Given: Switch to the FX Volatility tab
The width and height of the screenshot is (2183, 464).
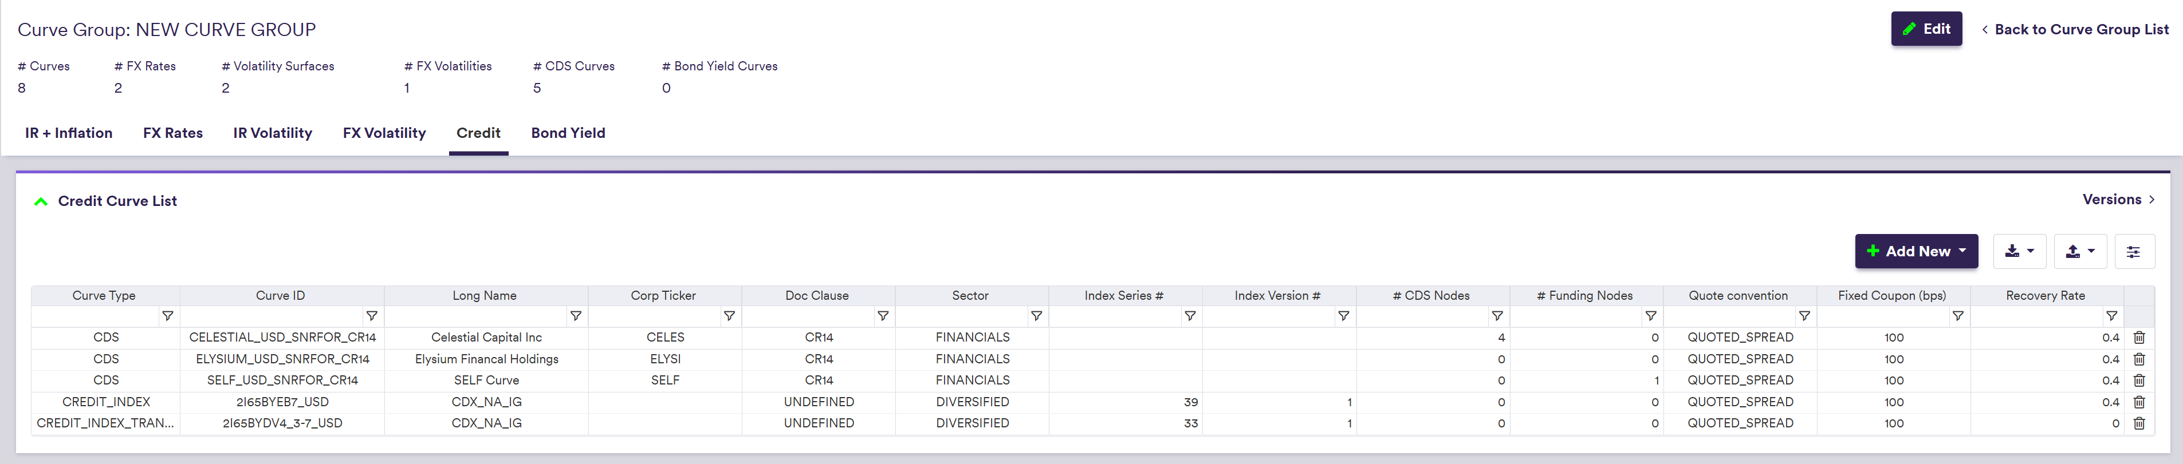Looking at the screenshot, I should tap(384, 133).
